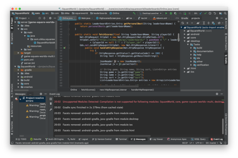Switch to HighscoresScreen.java editor tab

109,18
